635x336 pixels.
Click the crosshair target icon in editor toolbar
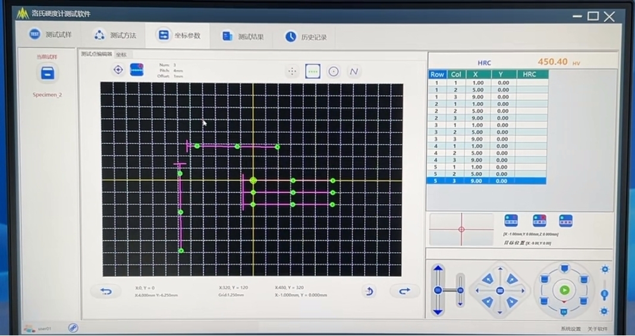tap(118, 70)
